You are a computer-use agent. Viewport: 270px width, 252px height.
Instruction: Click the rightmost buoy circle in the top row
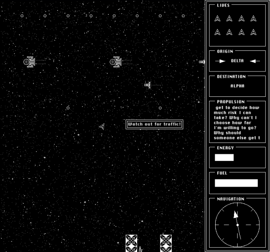(183, 16)
